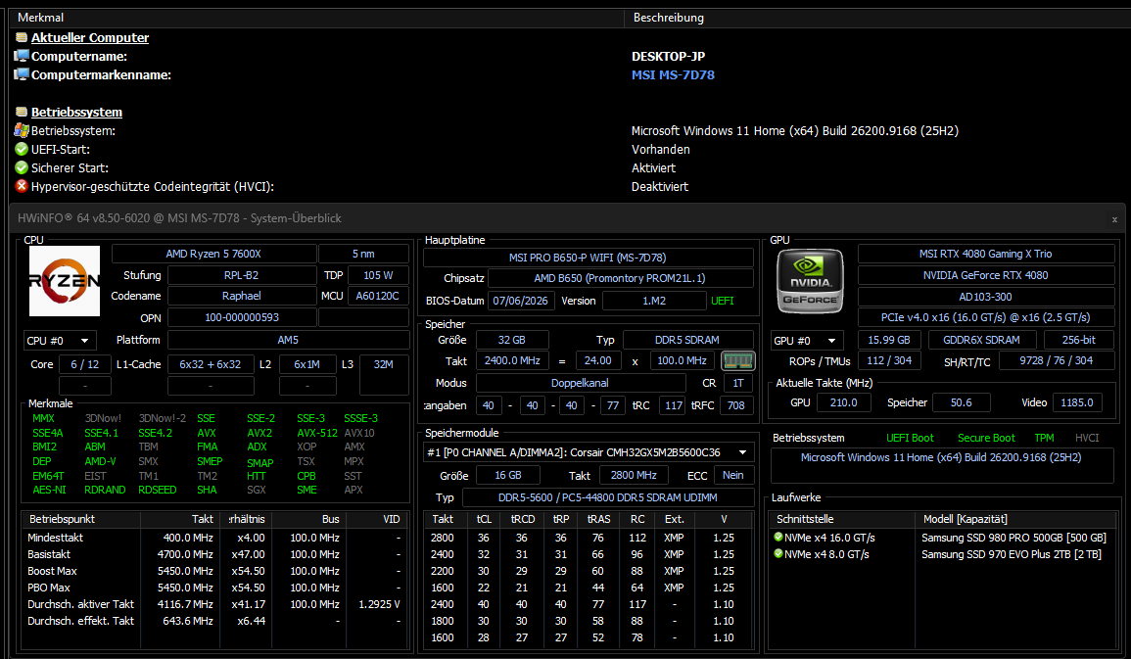Open the GPU #0 selector dropdown
Image resolution: width=1131 pixels, height=659 pixels.
807,341
